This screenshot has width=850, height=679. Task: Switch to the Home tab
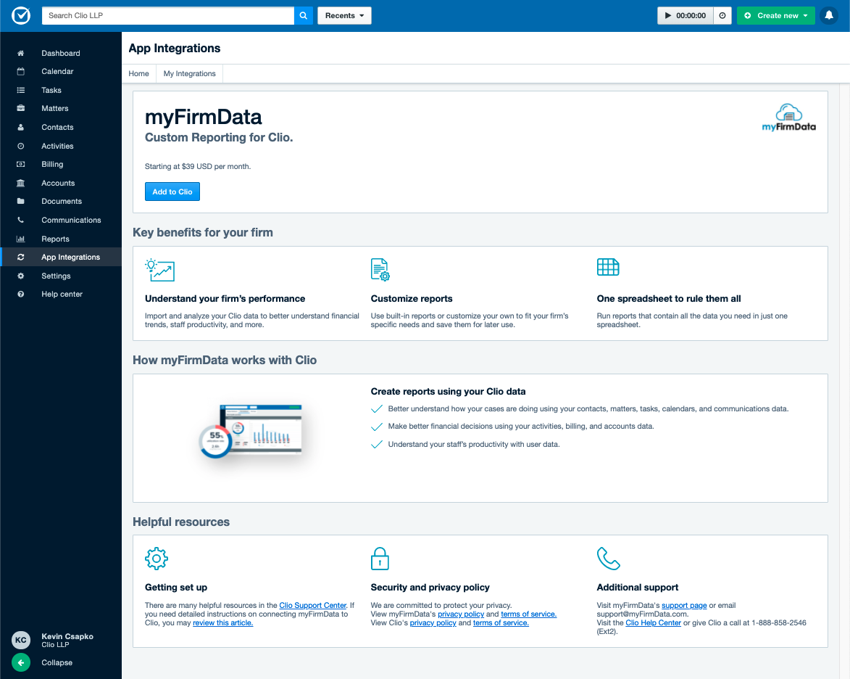[139, 73]
